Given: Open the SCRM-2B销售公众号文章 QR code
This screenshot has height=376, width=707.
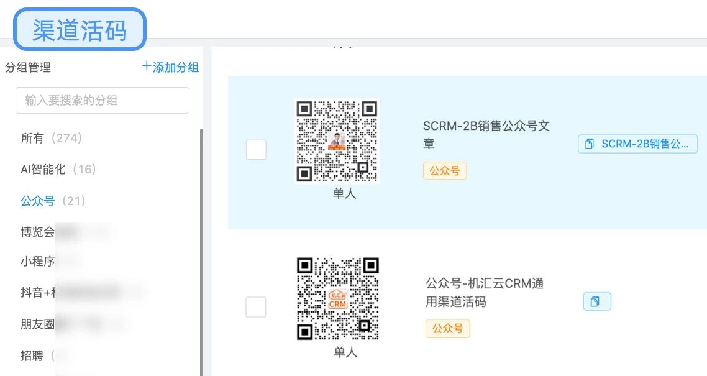Looking at the screenshot, I should tap(337, 141).
